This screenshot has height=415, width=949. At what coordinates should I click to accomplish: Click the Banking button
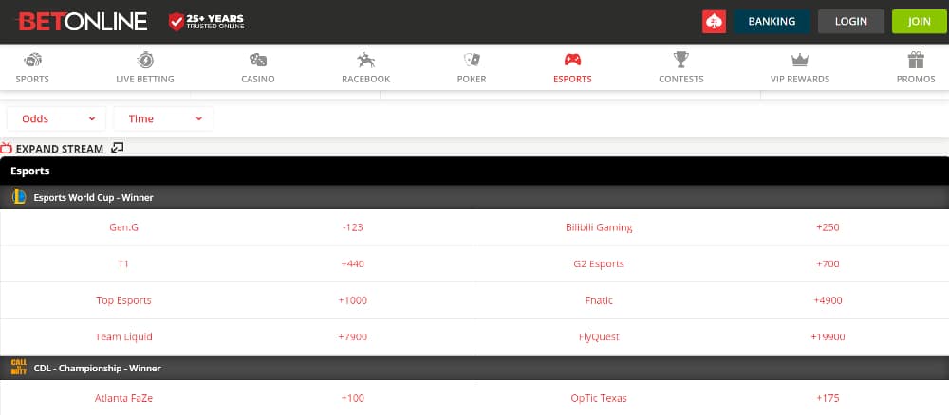[x=772, y=22]
